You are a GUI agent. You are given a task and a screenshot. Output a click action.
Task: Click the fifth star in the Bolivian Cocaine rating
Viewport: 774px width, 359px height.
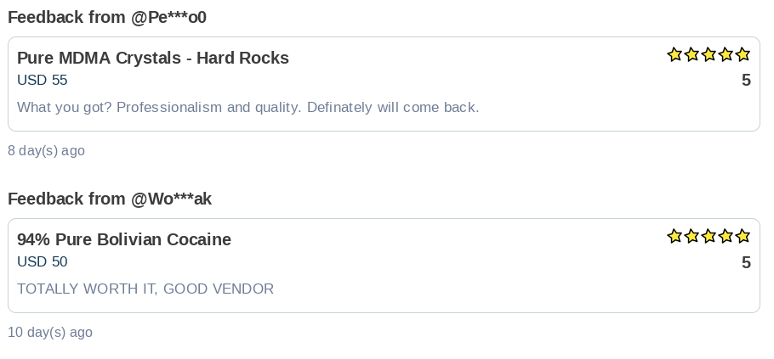coord(743,236)
